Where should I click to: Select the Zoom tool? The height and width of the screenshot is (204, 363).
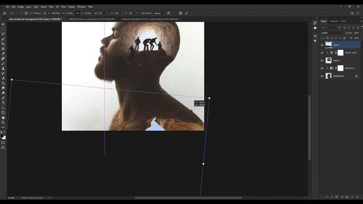(3, 122)
